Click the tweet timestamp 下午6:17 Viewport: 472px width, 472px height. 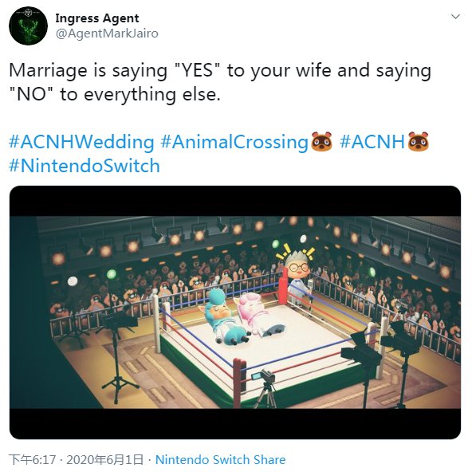[x=33, y=460]
